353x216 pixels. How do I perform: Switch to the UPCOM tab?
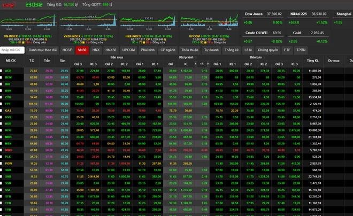tap(128, 50)
